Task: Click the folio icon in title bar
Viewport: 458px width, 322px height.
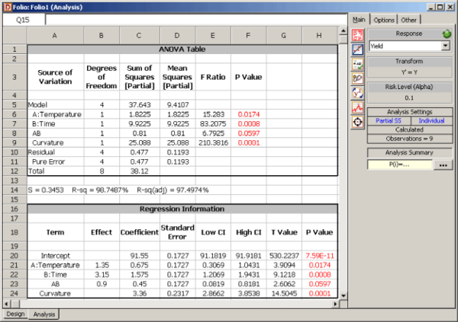Action: (x=8, y=7)
